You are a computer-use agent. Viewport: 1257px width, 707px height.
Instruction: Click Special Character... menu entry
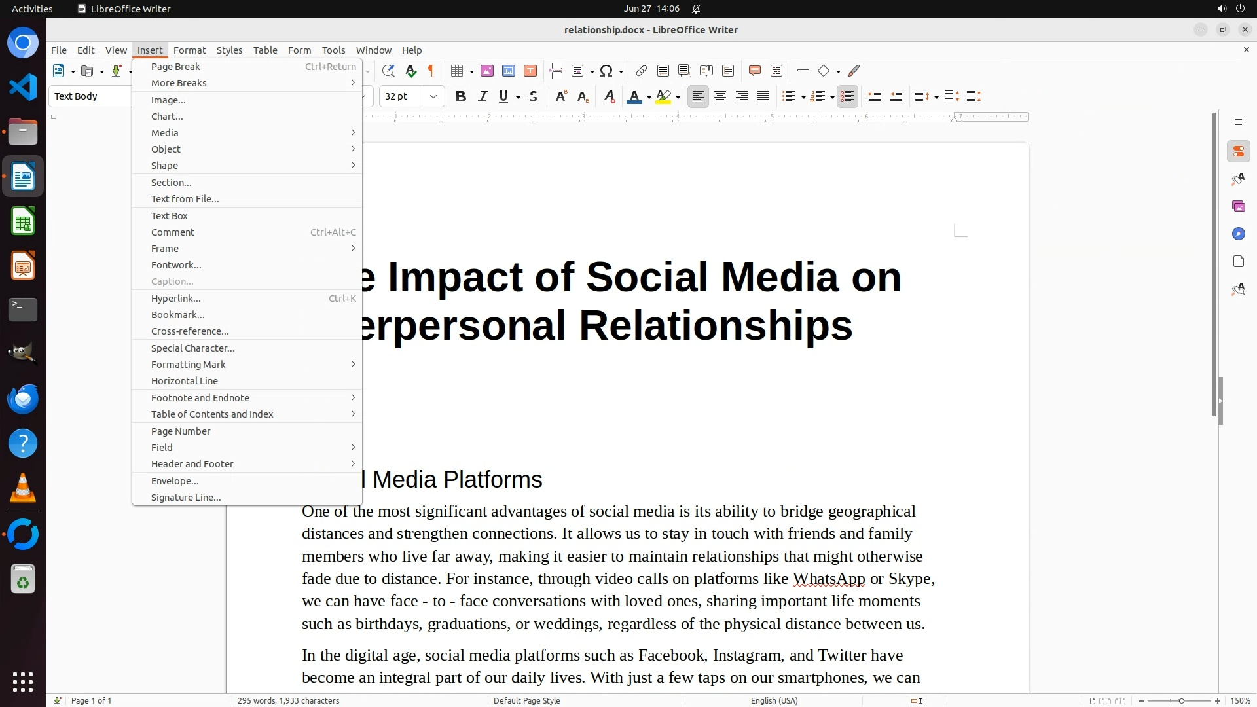point(192,348)
